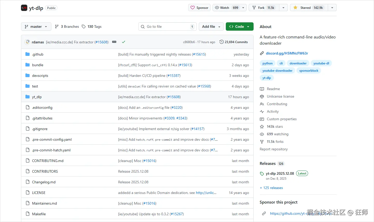The width and height of the screenshot is (374, 222).
Task: Open the 143k stars link
Action: (x=271, y=126)
